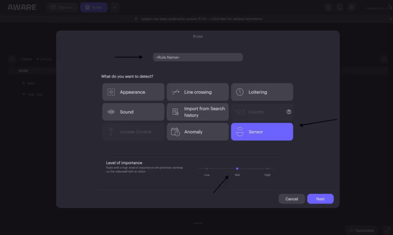Cancel the rule creation dialog
This screenshot has height=235, width=393.
[x=292, y=199]
